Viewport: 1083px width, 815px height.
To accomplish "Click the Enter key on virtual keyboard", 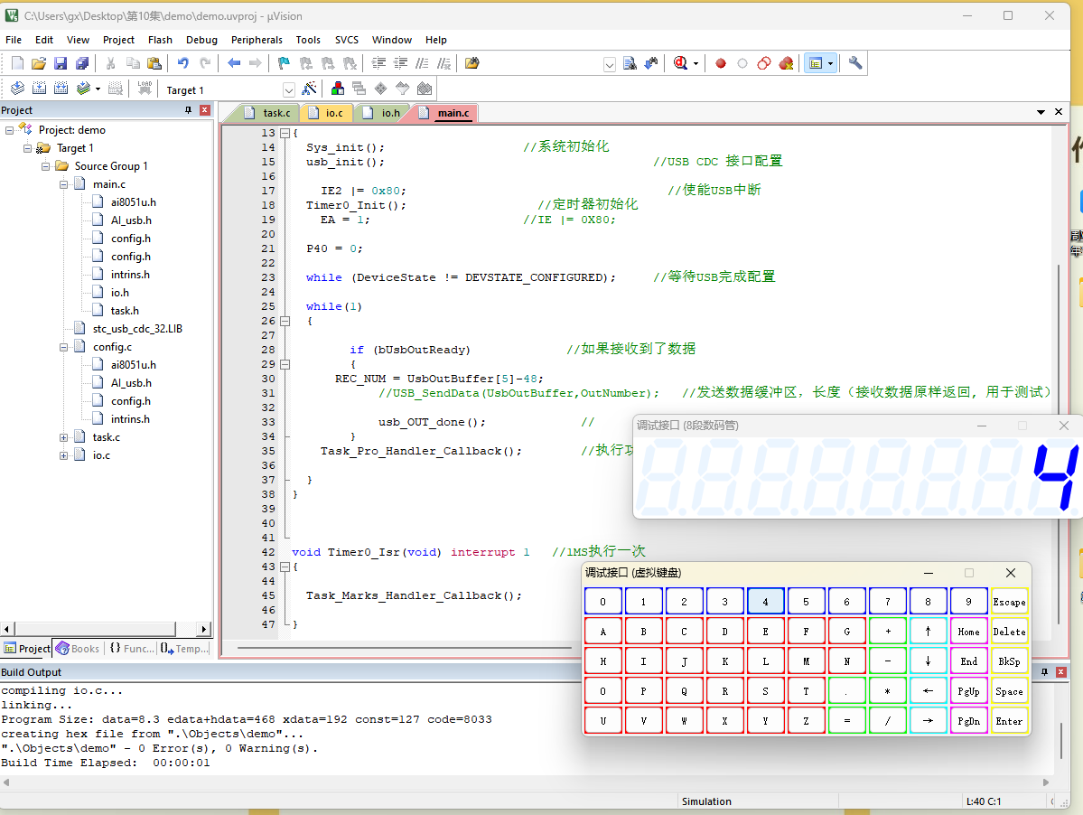I will (x=1009, y=721).
